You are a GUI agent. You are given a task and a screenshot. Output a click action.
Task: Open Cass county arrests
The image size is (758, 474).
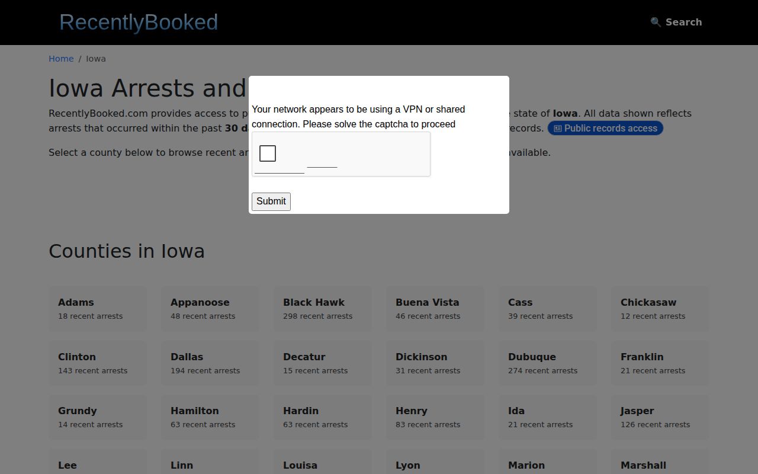click(x=548, y=309)
